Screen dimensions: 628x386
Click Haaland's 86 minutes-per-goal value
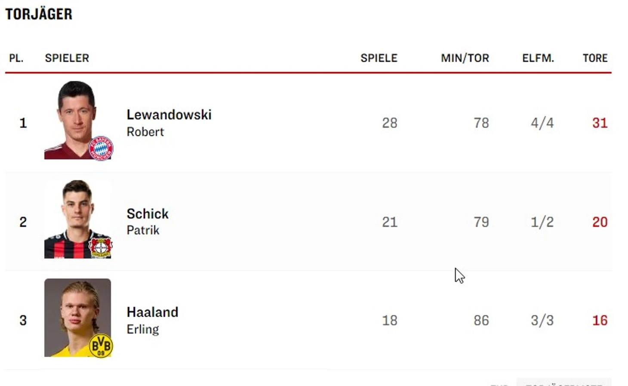(481, 321)
